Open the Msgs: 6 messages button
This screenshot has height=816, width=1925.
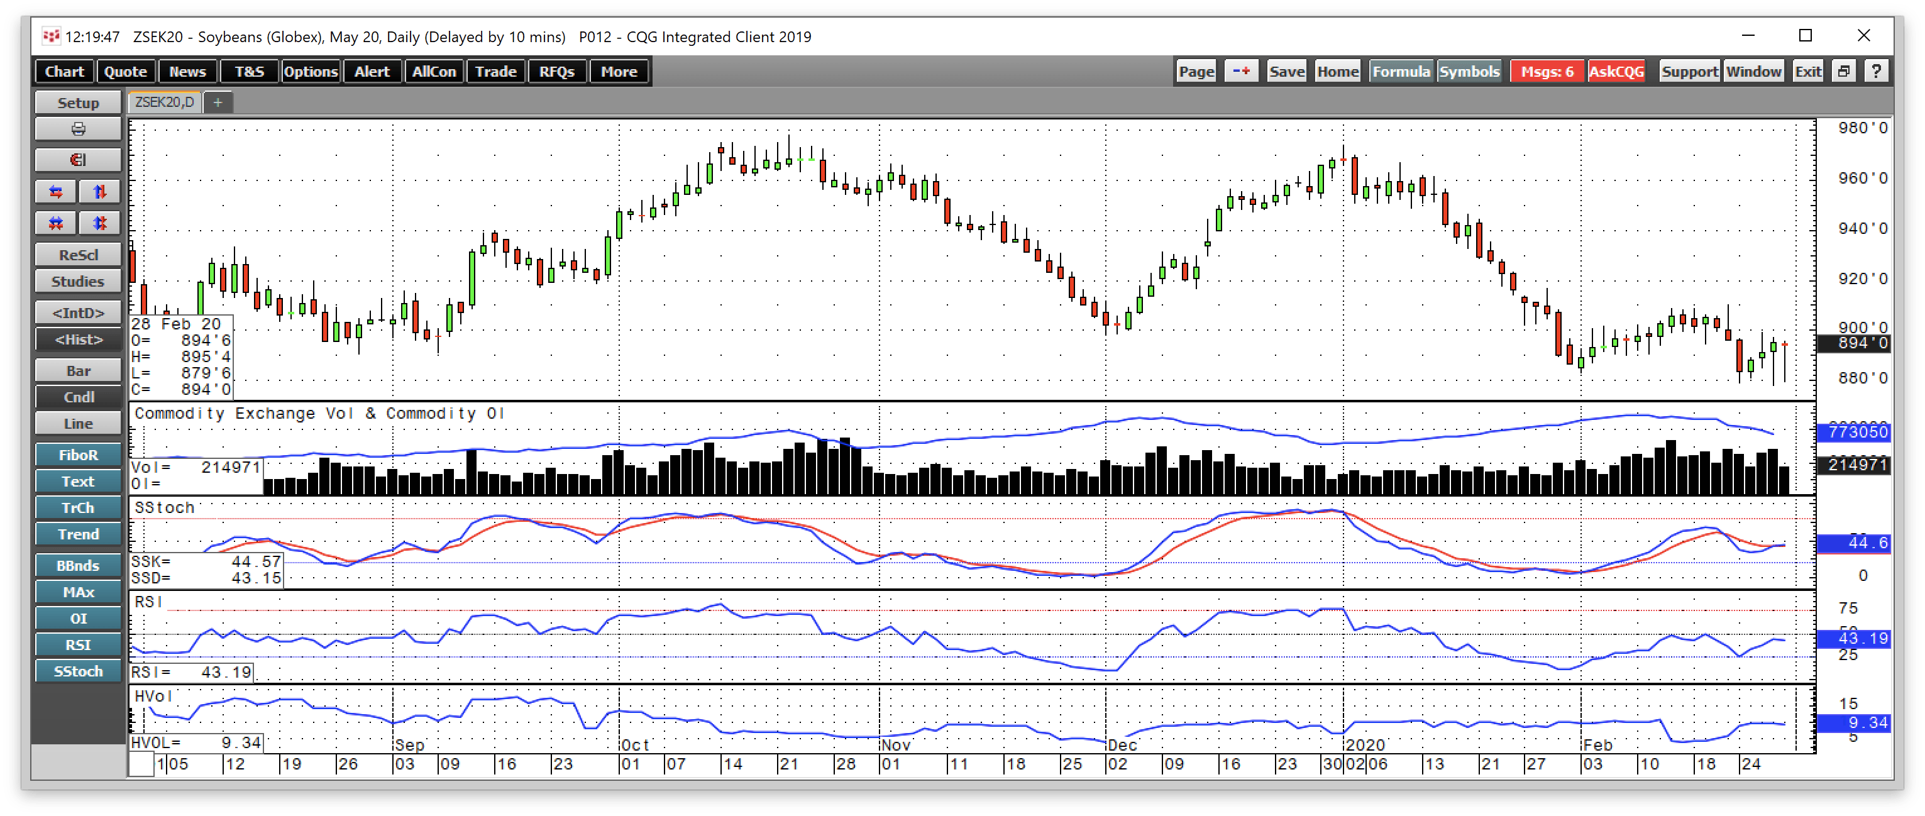1547,72
